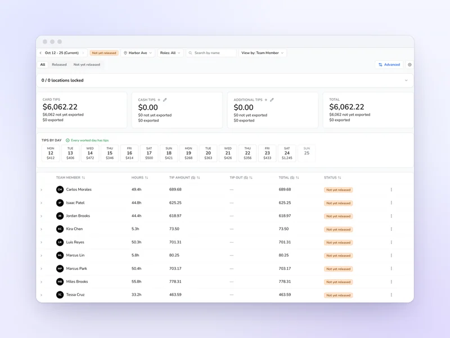Click Total card $6,062.22 amount
The image size is (450, 338).
point(346,107)
